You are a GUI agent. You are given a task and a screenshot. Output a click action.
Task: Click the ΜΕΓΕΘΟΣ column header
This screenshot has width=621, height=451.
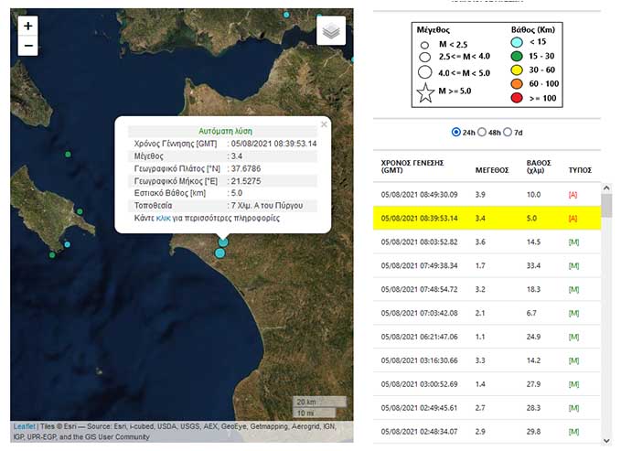pyautogui.click(x=492, y=170)
